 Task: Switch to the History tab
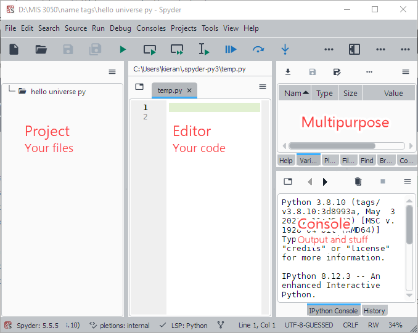(x=374, y=311)
